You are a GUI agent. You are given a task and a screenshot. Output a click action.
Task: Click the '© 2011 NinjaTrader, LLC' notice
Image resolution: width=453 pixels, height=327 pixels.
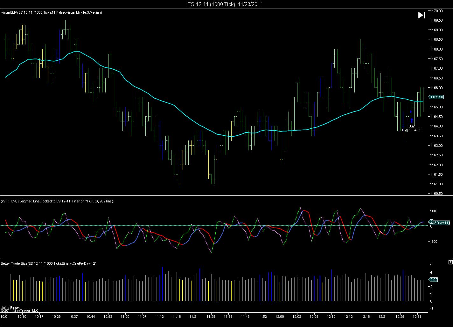point(19,310)
